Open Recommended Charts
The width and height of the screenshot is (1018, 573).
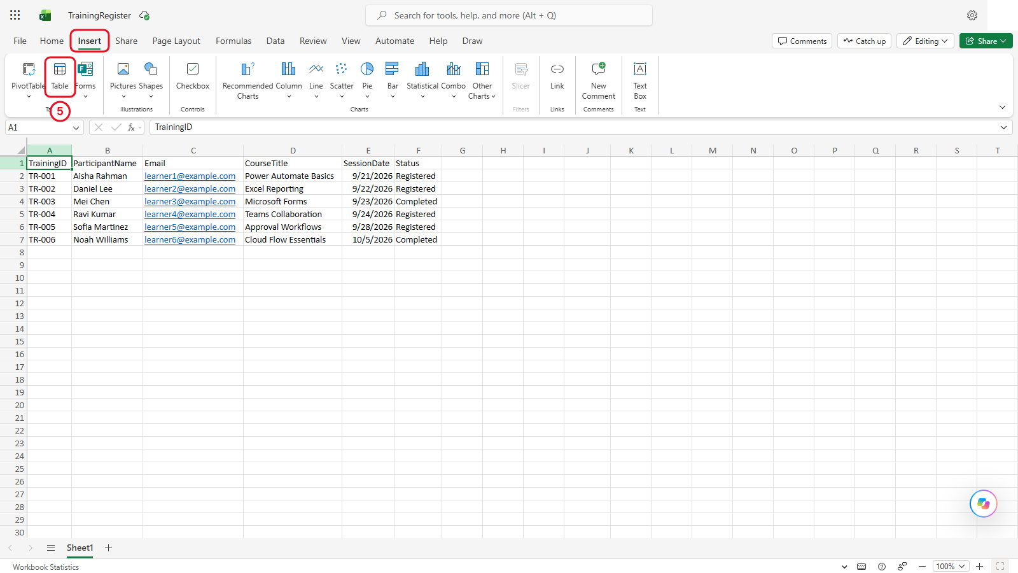click(248, 80)
